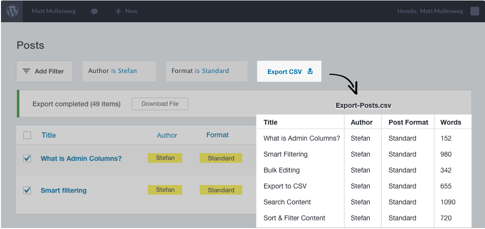Click the word count 1090 cell
Screen dimensions: 485x229
coord(448,202)
